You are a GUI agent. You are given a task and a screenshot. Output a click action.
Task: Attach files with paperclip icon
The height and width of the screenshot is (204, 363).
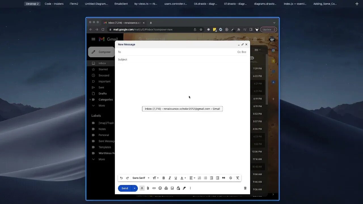(x=148, y=188)
